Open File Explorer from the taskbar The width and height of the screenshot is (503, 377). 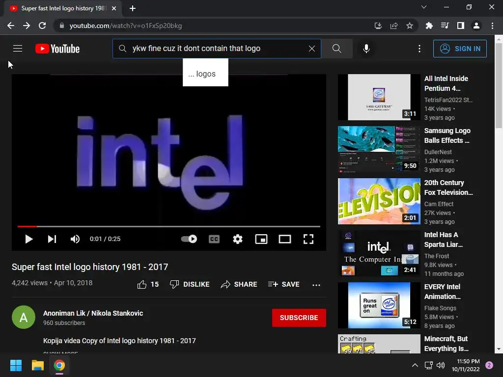[37, 365]
